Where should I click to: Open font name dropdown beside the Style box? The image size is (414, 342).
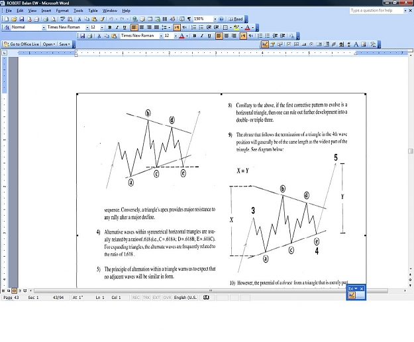(87, 27)
